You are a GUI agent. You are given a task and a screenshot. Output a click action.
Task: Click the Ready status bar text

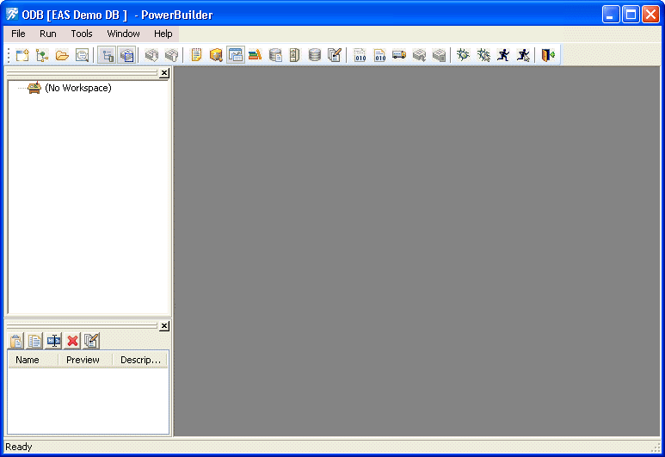19,447
